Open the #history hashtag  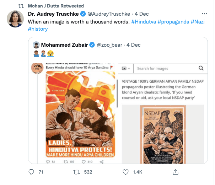(38, 29)
